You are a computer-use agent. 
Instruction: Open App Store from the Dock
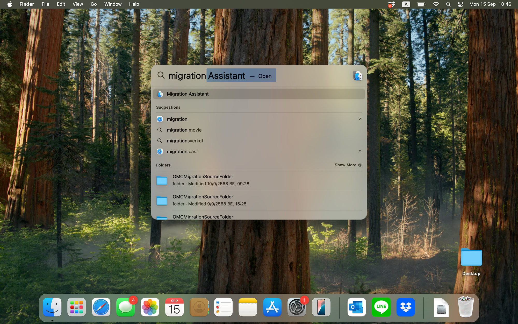(272, 307)
